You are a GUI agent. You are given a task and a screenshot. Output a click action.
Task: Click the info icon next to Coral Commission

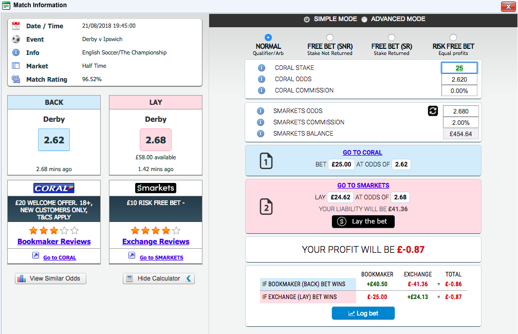(x=261, y=90)
